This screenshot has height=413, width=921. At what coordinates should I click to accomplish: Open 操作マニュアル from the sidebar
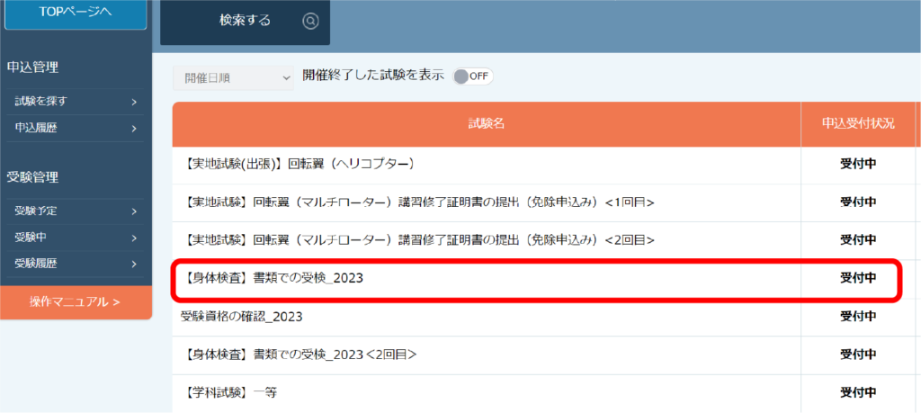(x=76, y=302)
